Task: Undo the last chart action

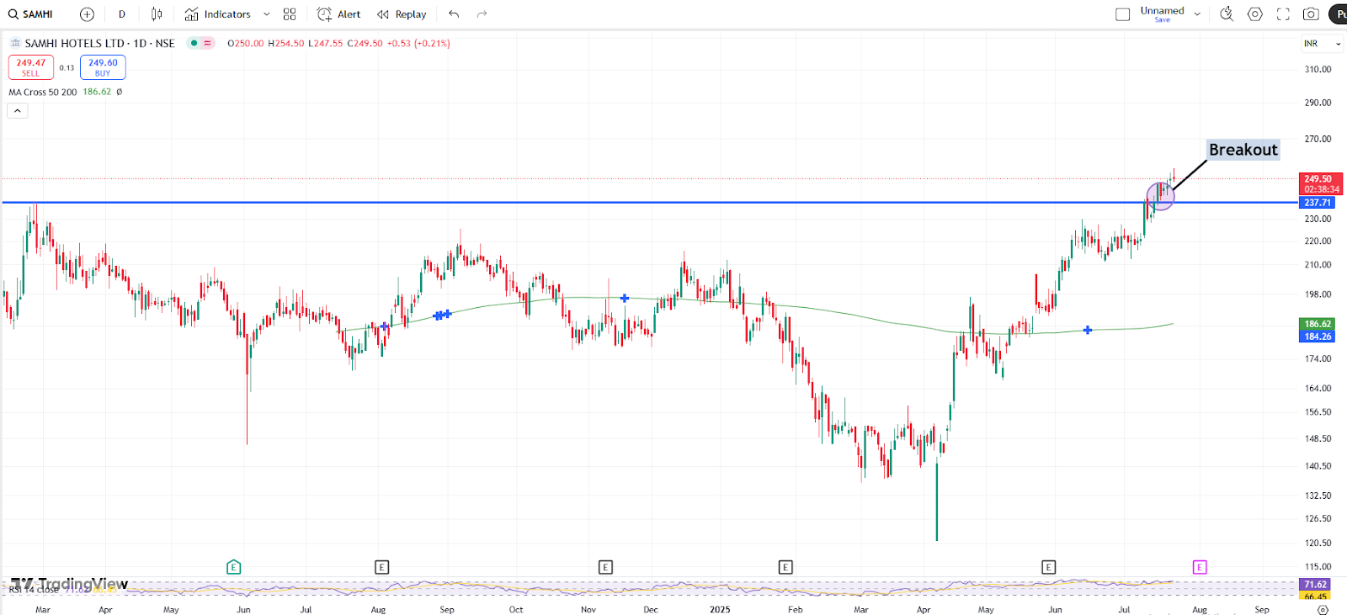Action: pyautogui.click(x=454, y=14)
